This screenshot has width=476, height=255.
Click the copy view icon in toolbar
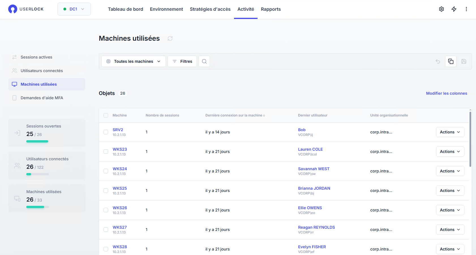coord(451,61)
